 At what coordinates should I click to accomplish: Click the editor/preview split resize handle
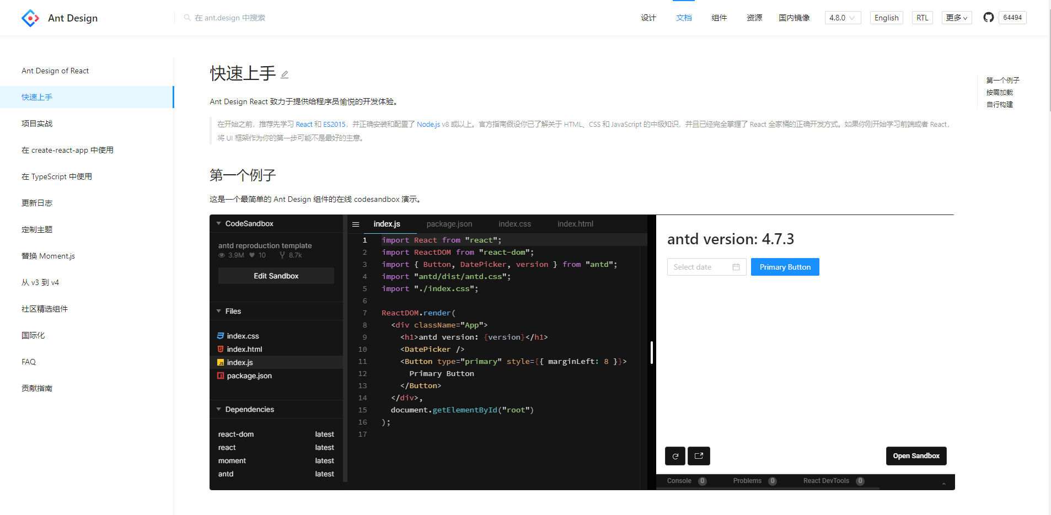652,352
